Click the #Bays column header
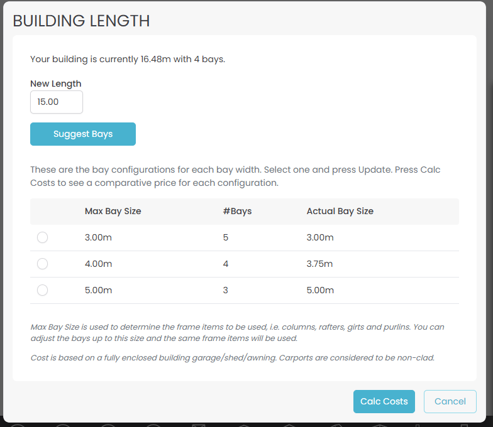493x427 pixels. click(237, 211)
